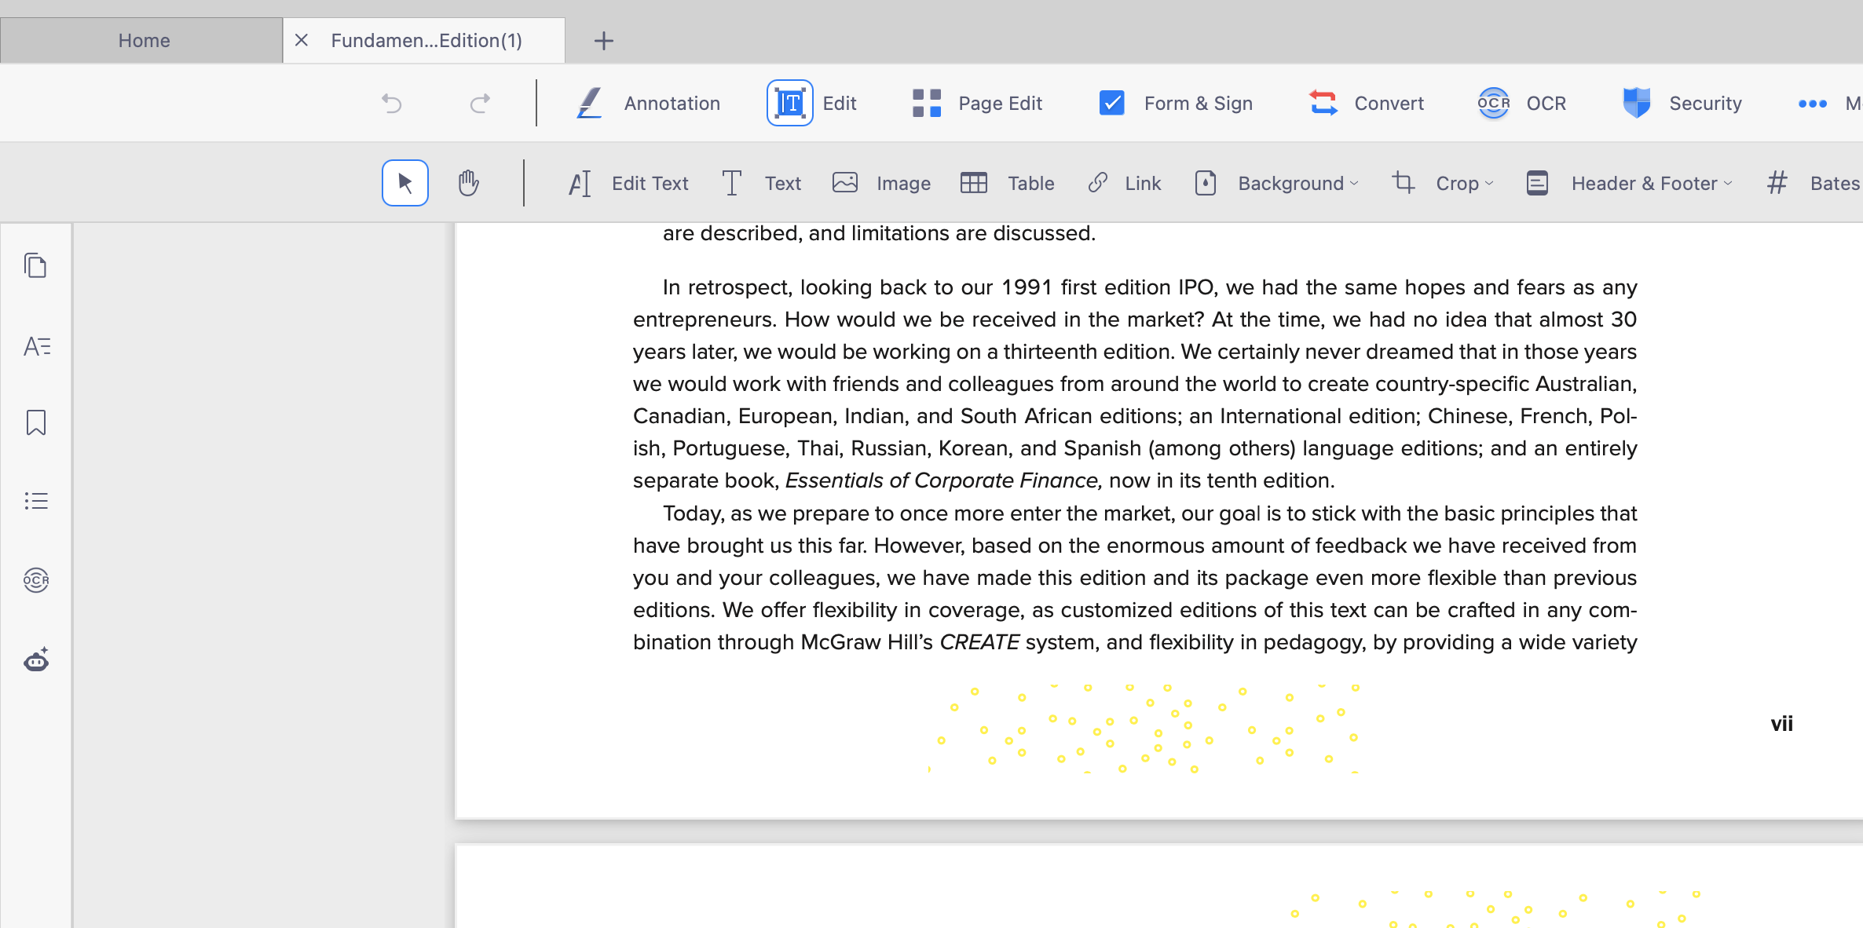The width and height of the screenshot is (1863, 928).
Task: Open the AI assistant in the sidebar
Action: pyautogui.click(x=36, y=660)
